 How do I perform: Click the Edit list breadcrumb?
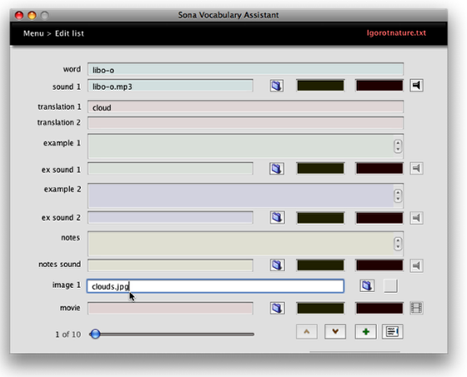pos(69,33)
